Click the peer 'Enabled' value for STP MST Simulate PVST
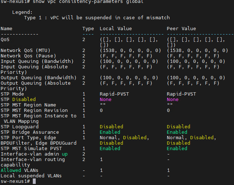 (177, 148)
